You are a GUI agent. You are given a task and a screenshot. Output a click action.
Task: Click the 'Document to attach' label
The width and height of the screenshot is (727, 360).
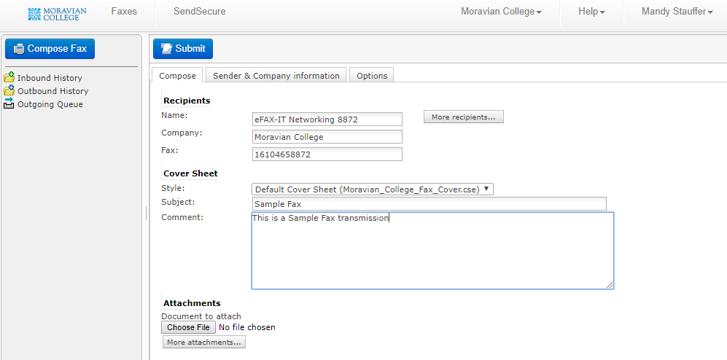click(x=201, y=316)
